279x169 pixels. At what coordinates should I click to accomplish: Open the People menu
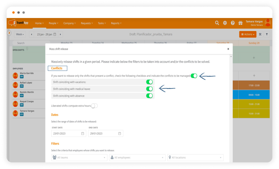53,23
